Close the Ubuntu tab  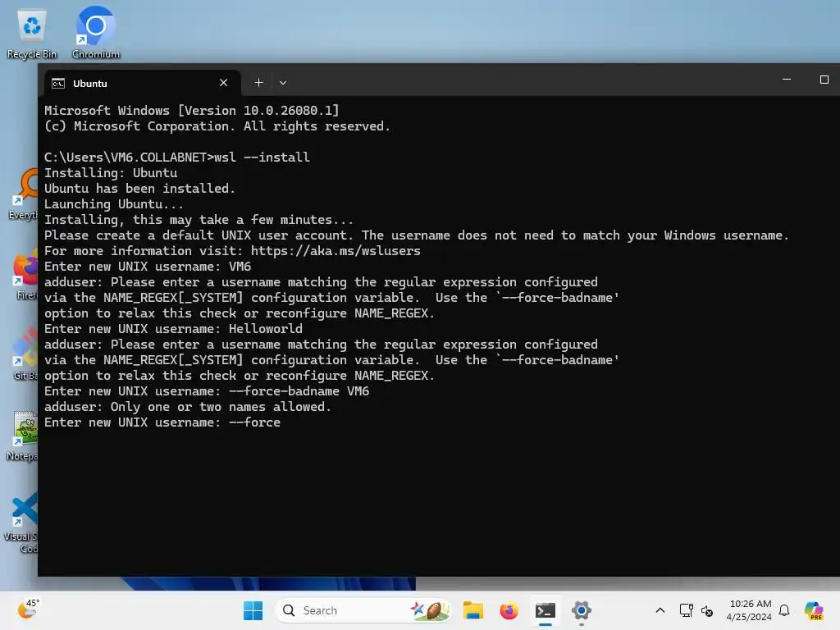coord(223,83)
